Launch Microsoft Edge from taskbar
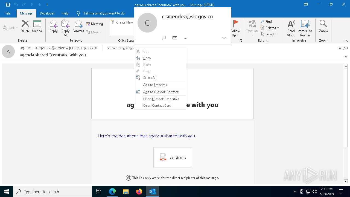 click(112, 192)
